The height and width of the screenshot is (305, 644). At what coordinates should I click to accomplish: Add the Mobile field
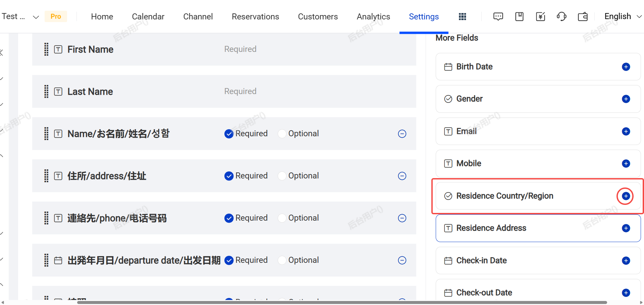point(626,163)
